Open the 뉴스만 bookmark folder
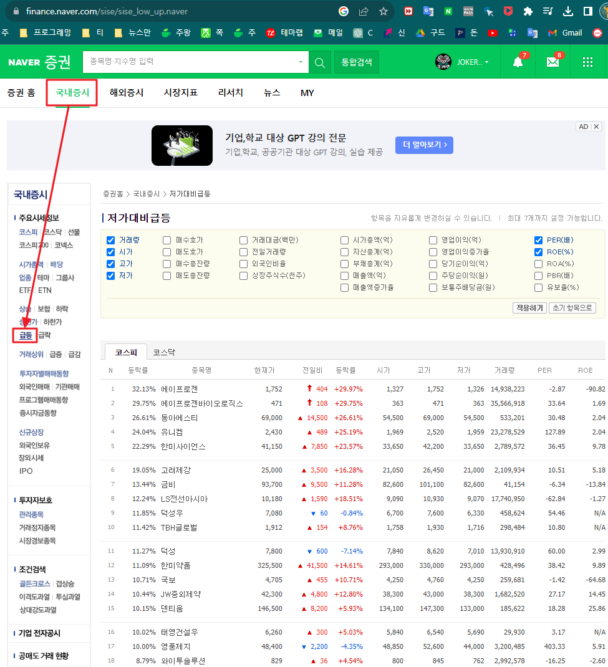 click(132, 33)
